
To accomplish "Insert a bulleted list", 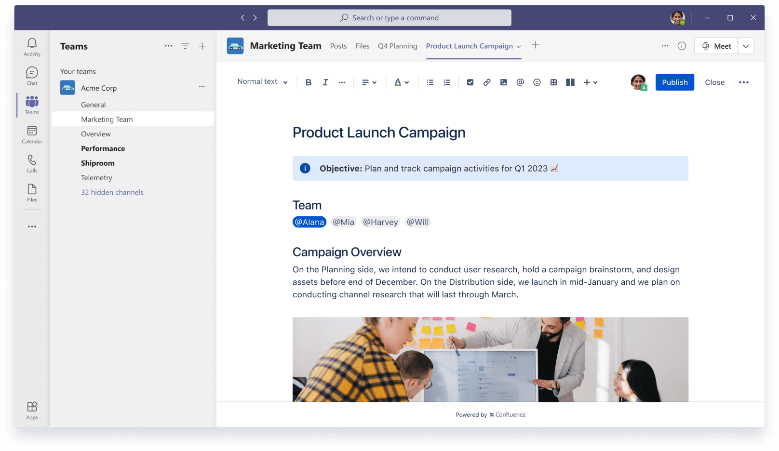I will tap(429, 82).
